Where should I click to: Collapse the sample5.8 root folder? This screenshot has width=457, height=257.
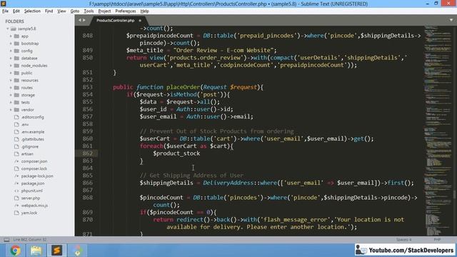(8, 29)
